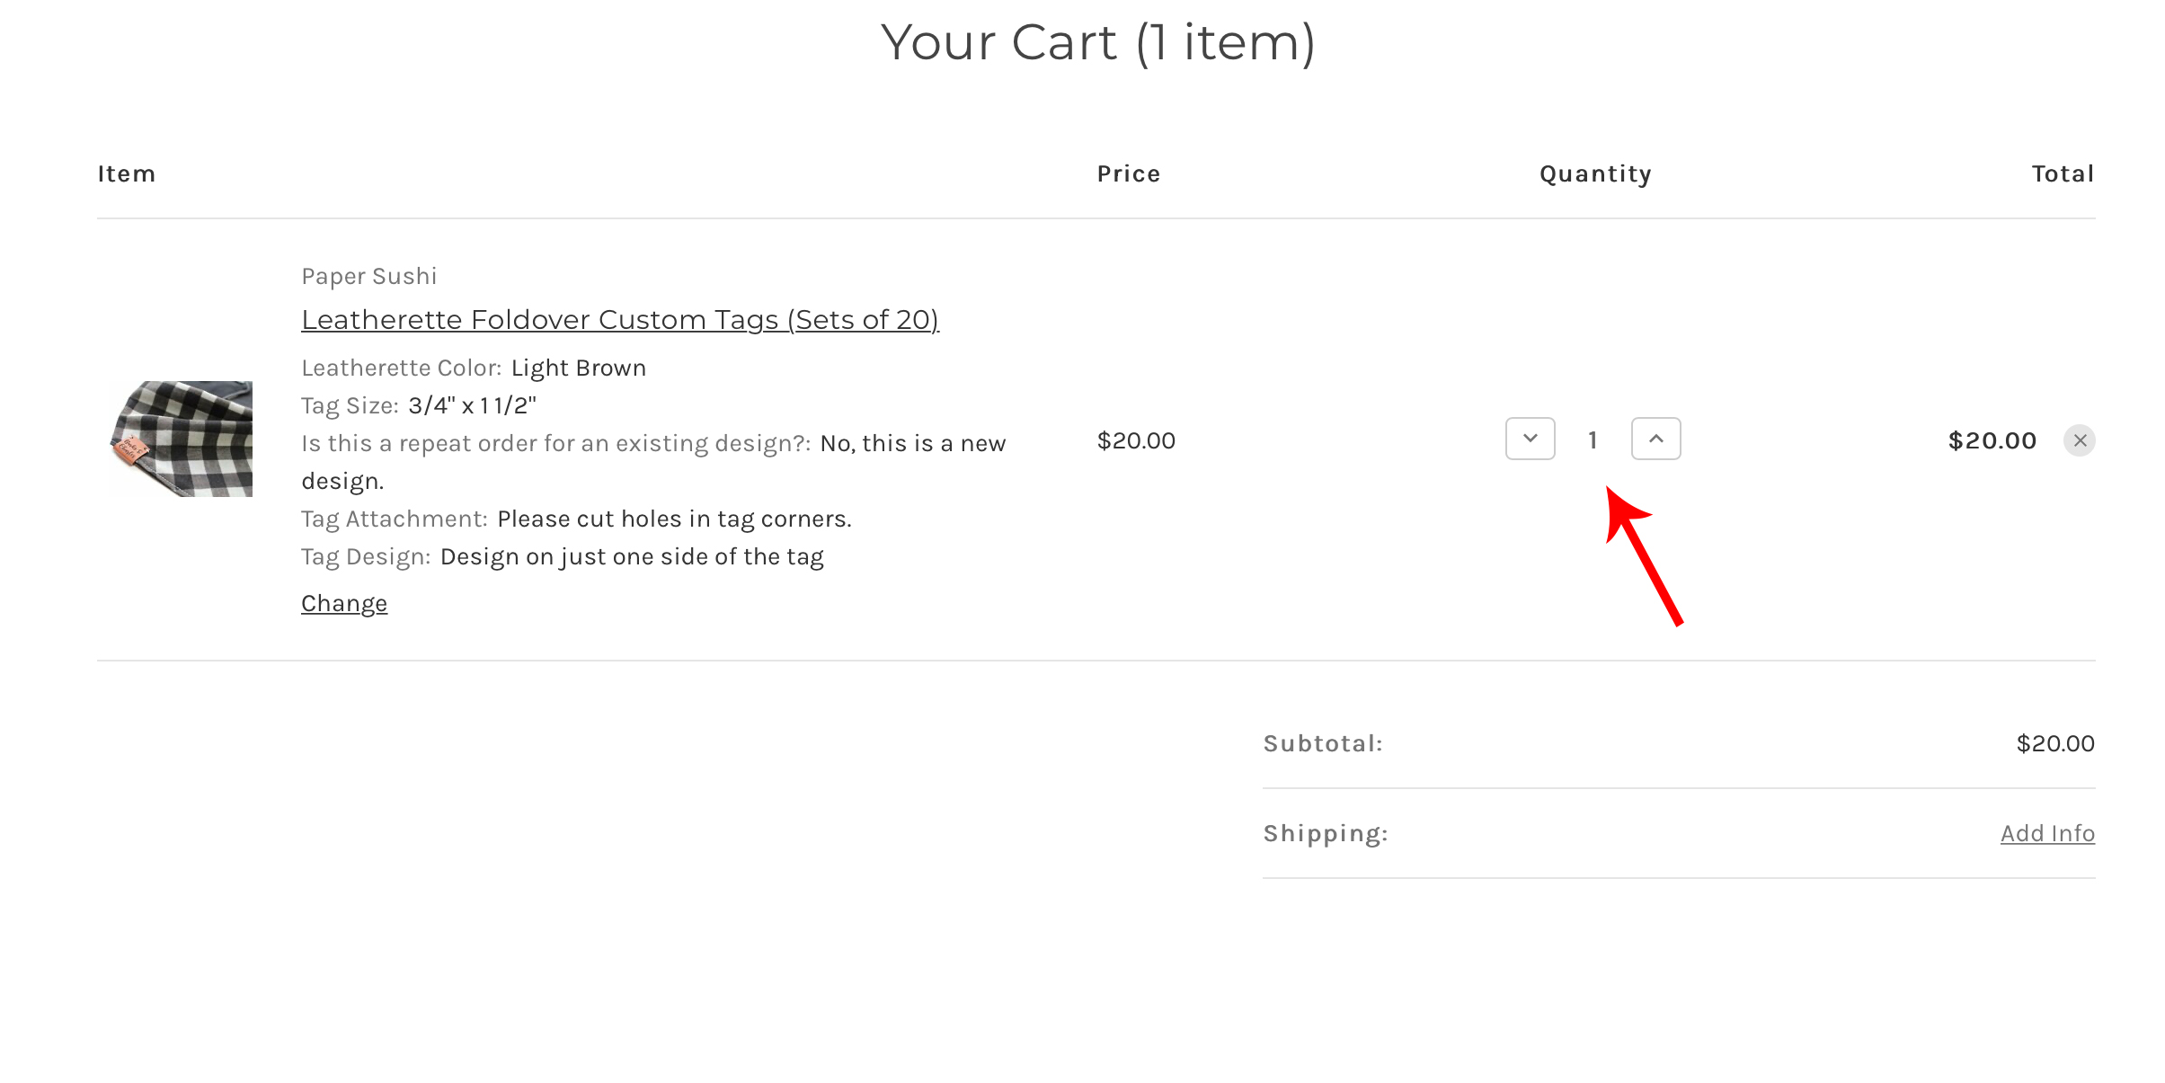Click the Price column header

coord(1129,173)
